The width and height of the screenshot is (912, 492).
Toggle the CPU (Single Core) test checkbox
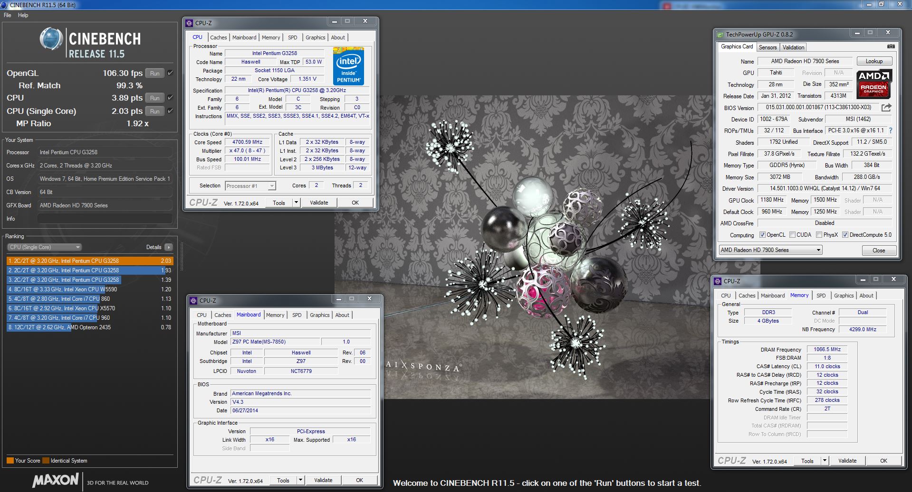coord(170,111)
